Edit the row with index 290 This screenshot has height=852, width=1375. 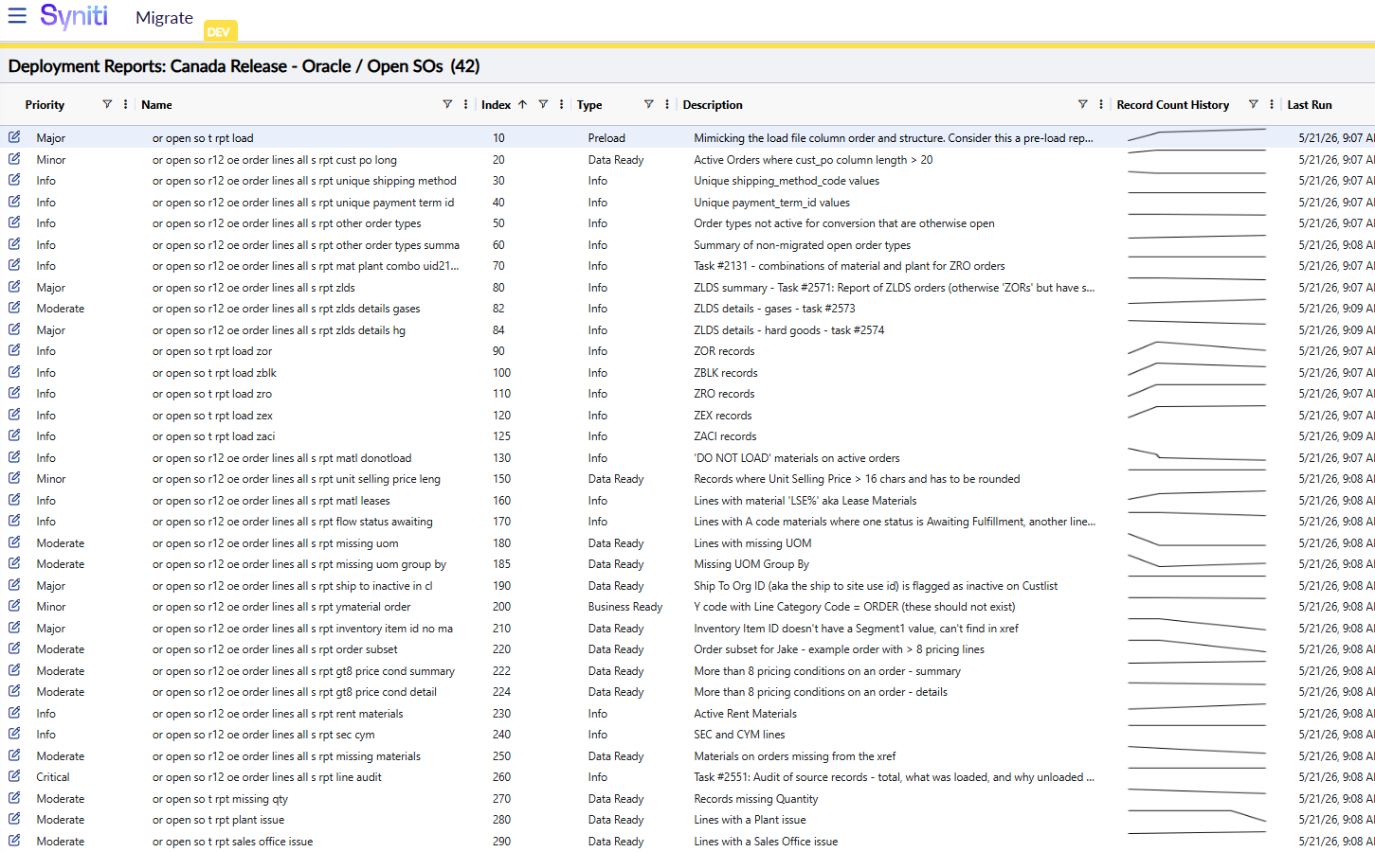coord(14,841)
